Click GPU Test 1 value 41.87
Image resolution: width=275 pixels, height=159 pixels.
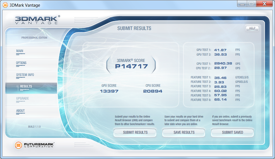coord(220,50)
